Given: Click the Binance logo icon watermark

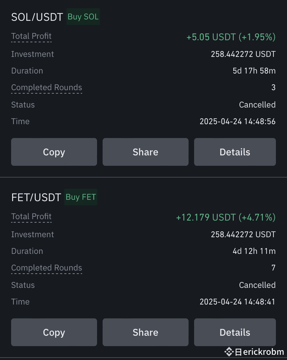Looking at the screenshot, I should (229, 352).
